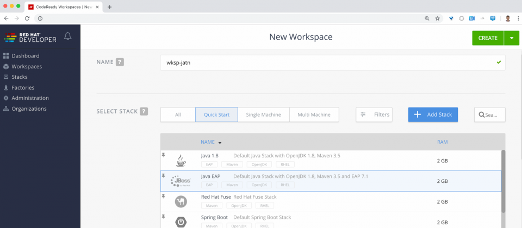Select the Red Hat Fuse stack name

click(216, 197)
